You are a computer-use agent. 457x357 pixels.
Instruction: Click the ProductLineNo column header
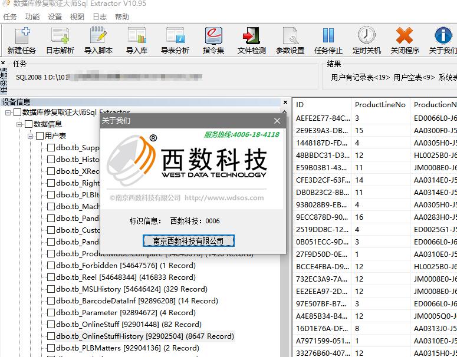[x=380, y=105]
